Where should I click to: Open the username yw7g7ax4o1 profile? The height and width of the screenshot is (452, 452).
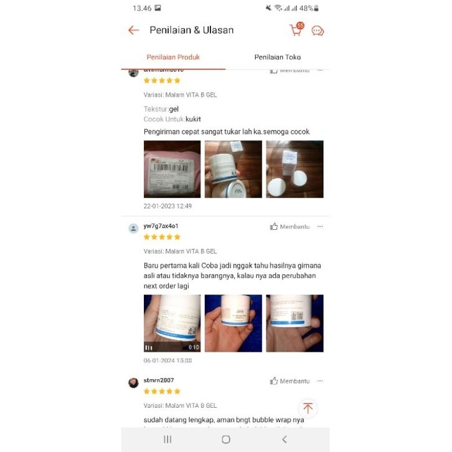pos(161,226)
